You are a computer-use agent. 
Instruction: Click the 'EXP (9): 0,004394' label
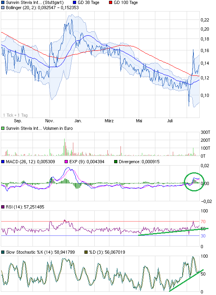[x=87, y=162]
